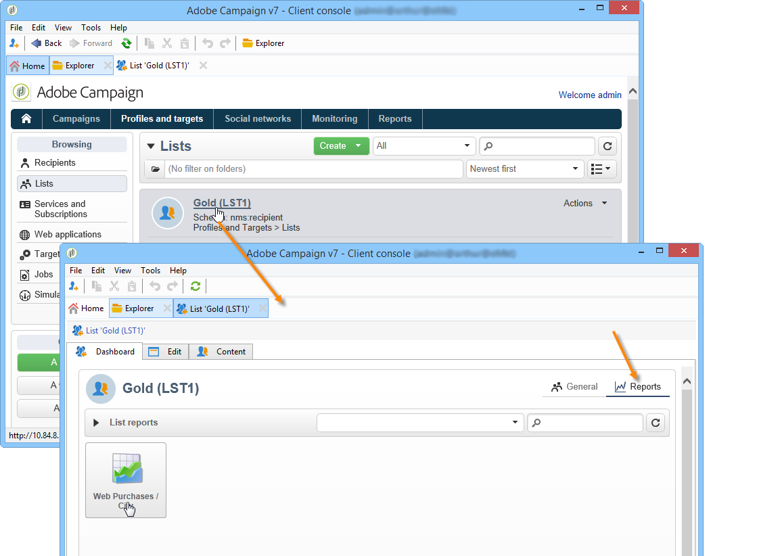Open View menu in front window
The height and width of the screenshot is (556, 778).
122,271
